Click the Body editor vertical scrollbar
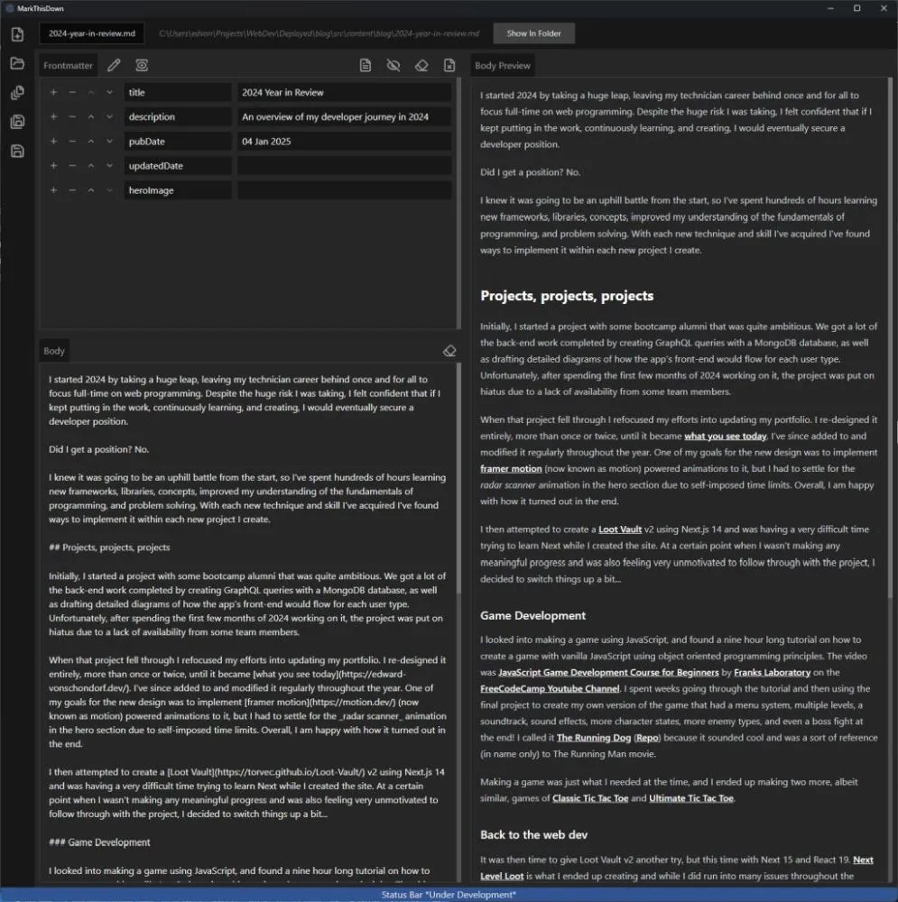 (x=458, y=479)
